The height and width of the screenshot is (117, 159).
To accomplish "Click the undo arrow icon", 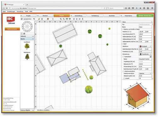I will [x=34, y=19].
